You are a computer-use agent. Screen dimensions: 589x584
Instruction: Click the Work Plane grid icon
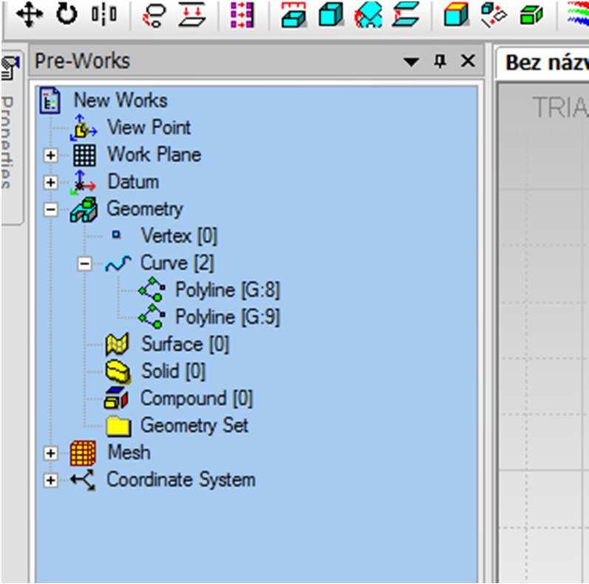[x=84, y=155]
